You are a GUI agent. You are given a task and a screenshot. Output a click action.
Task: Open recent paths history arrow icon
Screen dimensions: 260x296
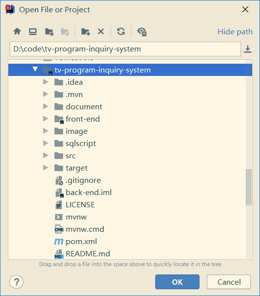[x=248, y=49]
